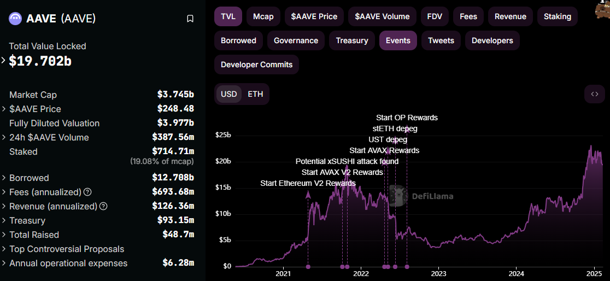Click the Market Cap value $3.745b
610x281 pixels.
coord(175,95)
